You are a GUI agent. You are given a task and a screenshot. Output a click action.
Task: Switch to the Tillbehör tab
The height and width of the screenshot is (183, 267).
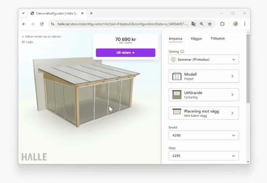[217, 38]
